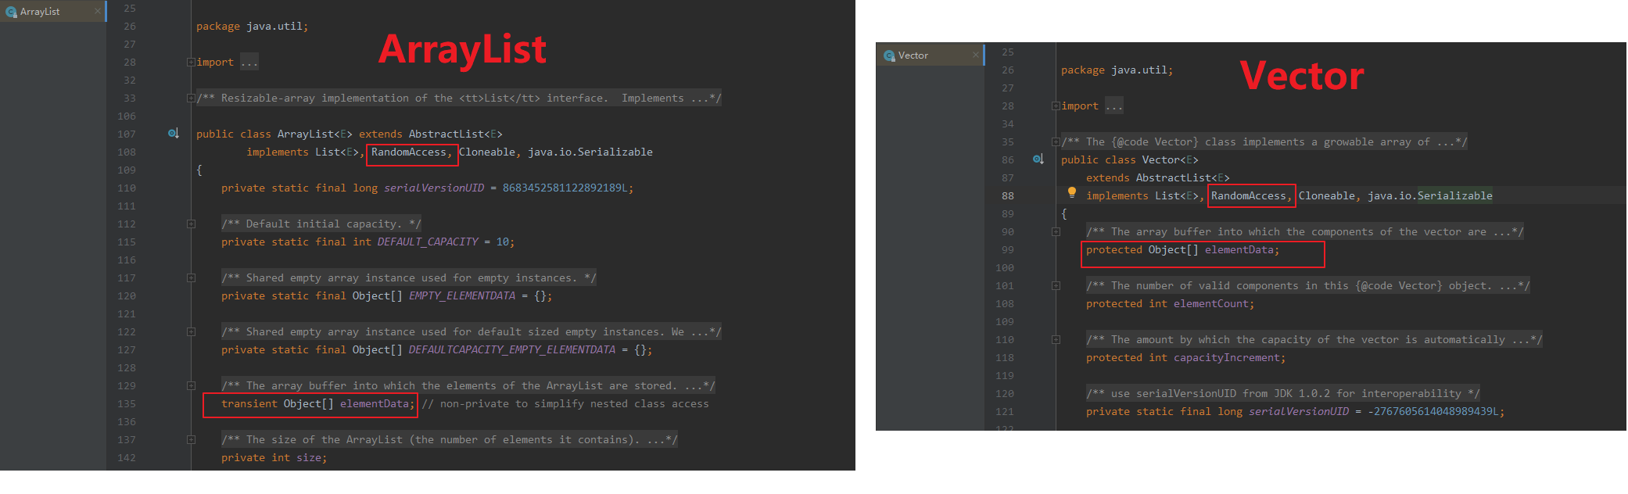
Task: Click 'RandomAccess,' in the ArrayList implements clause
Action: coord(411,152)
